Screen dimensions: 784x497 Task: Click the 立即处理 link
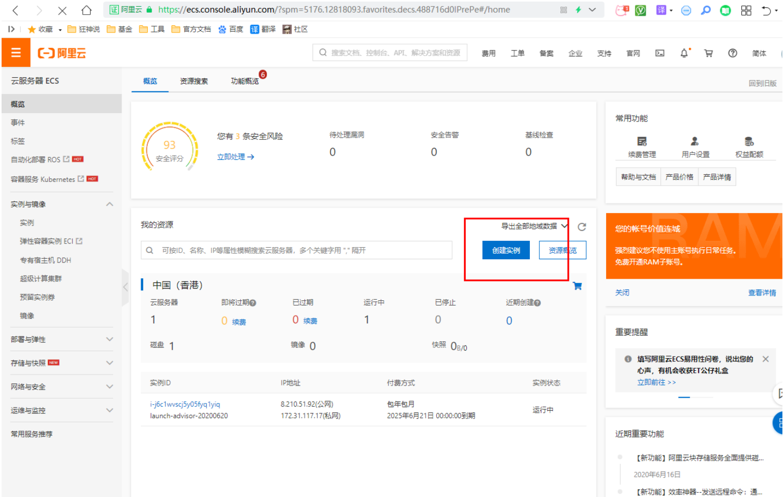pyautogui.click(x=236, y=157)
